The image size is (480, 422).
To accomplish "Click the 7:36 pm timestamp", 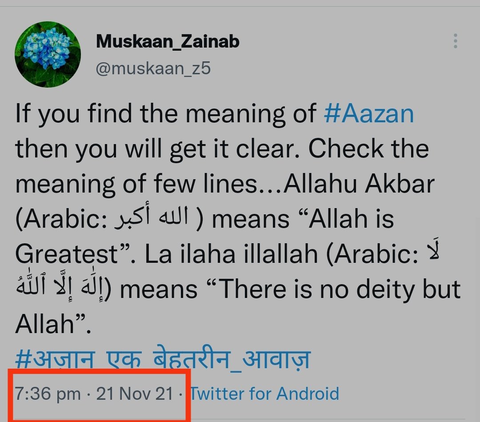I will [x=48, y=394].
